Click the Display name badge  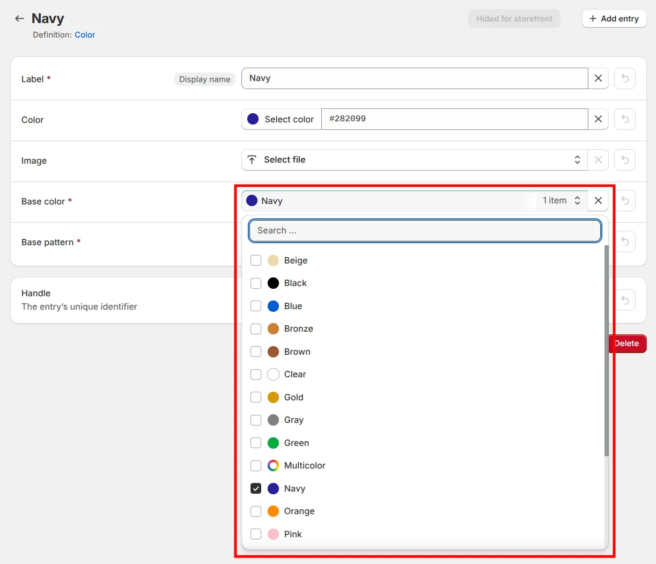pyautogui.click(x=204, y=79)
